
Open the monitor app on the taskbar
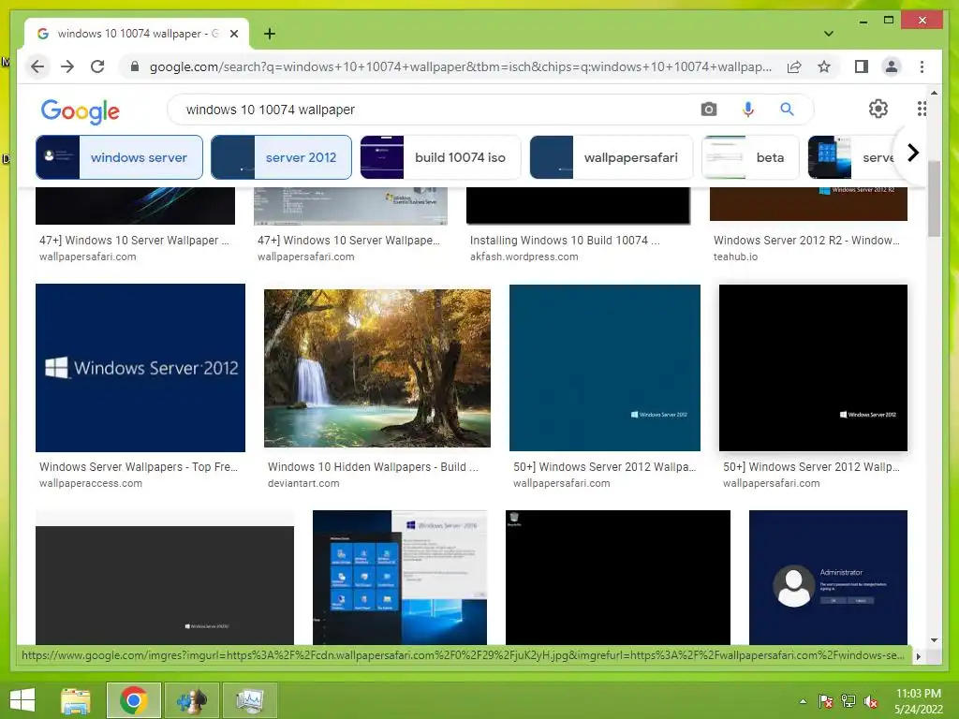[x=249, y=700]
